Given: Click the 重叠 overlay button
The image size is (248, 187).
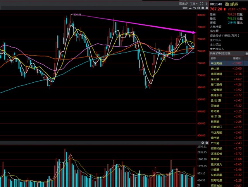Looking at the screenshot, I should click(x=185, y=8).
